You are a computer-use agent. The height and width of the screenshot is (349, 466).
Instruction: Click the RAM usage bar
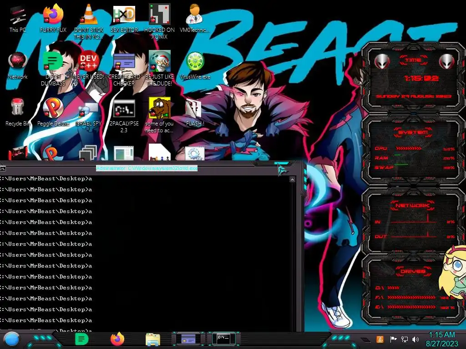[x=398, y=156]
